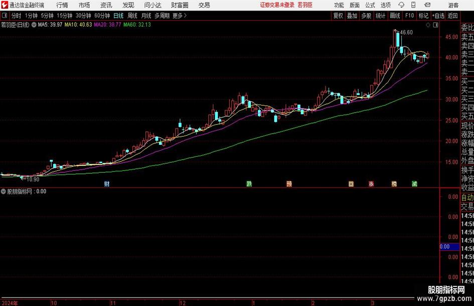The image size is (474, 306).
Task: Click the 46.60 high price label
Action: (406, 33)
